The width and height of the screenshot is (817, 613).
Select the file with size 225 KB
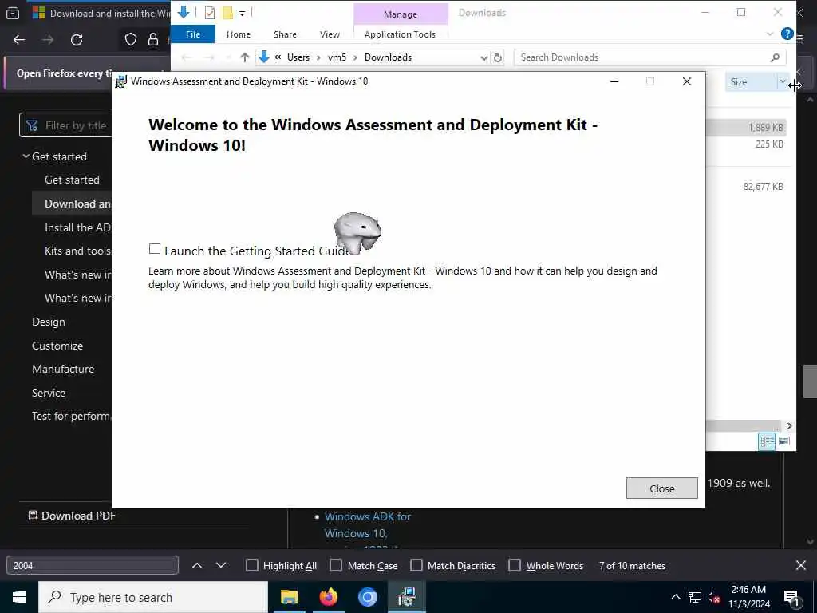[769, 144]
